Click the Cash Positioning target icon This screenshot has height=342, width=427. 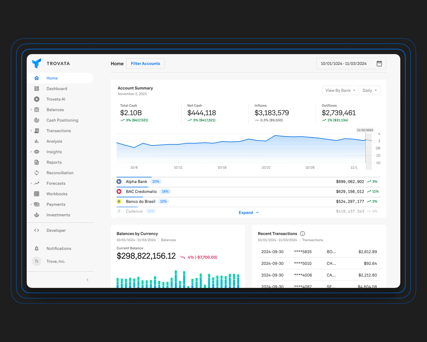[37, 120]
